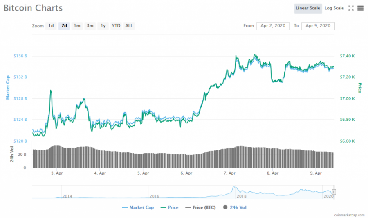Switch to Linear Scale
Image resolution: width=368 pixels, height=218 pixels.
click(308, 8)
